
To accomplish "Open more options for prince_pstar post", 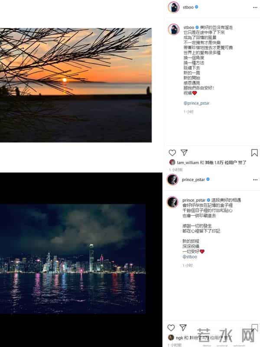I will 255,180.
